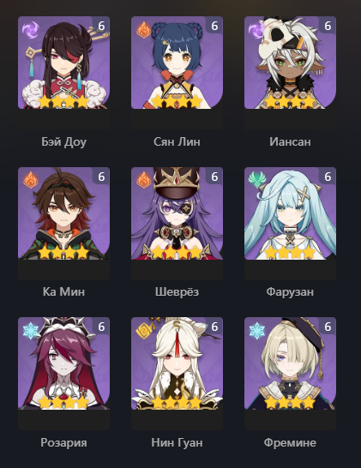The width and height of the screenshot is (361, 468).
Task: Click the Pyro element icon on Сян Лин's card
Action: click(143, 30)
